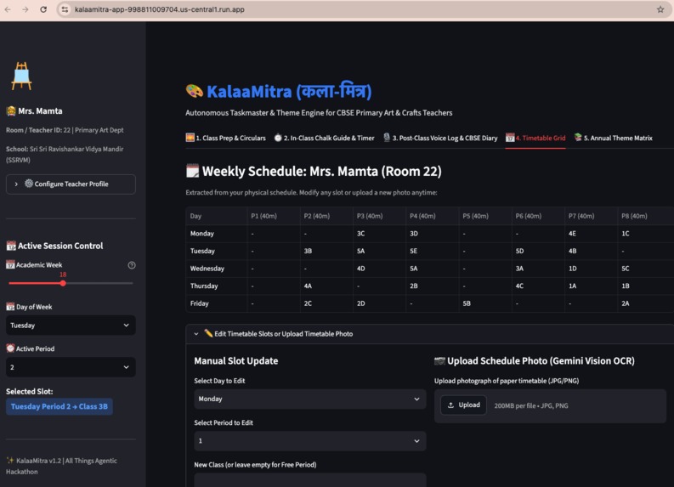
Task: Open site information icon in address bar
Action: pyautogui.click(x=65, y=9)
